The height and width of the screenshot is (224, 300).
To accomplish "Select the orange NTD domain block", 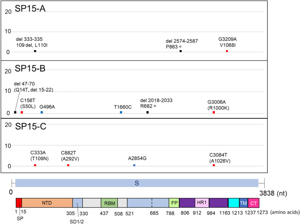I will tap(47, 202).
